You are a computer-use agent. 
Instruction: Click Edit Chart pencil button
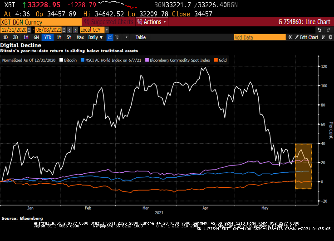pyautogui.click(x=306, y=37)
